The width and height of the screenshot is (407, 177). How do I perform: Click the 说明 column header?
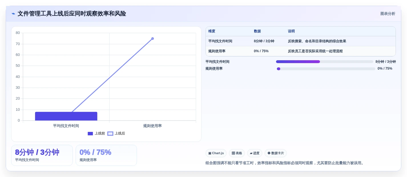pos(291,31)
